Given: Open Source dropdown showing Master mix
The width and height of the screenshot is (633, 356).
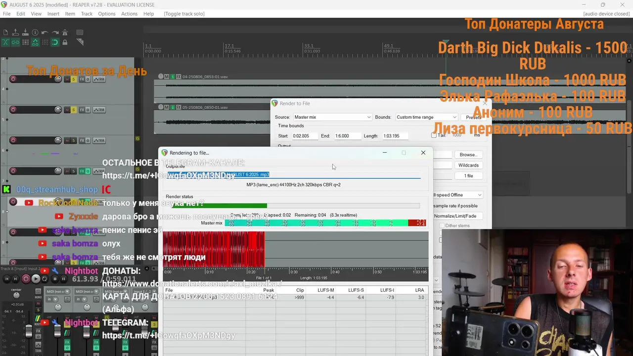Looking at the screenshot, I should 332,117.
